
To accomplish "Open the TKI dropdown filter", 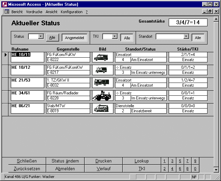I will pos(115,36).
